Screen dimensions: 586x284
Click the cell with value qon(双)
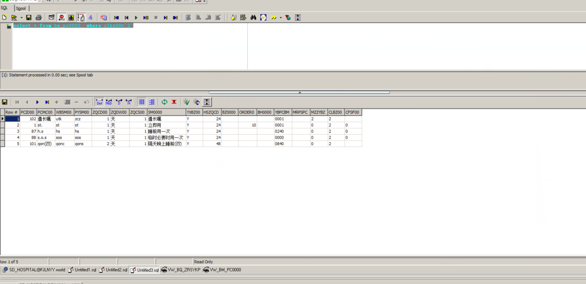pyautogui.click(x=46, y=144)
